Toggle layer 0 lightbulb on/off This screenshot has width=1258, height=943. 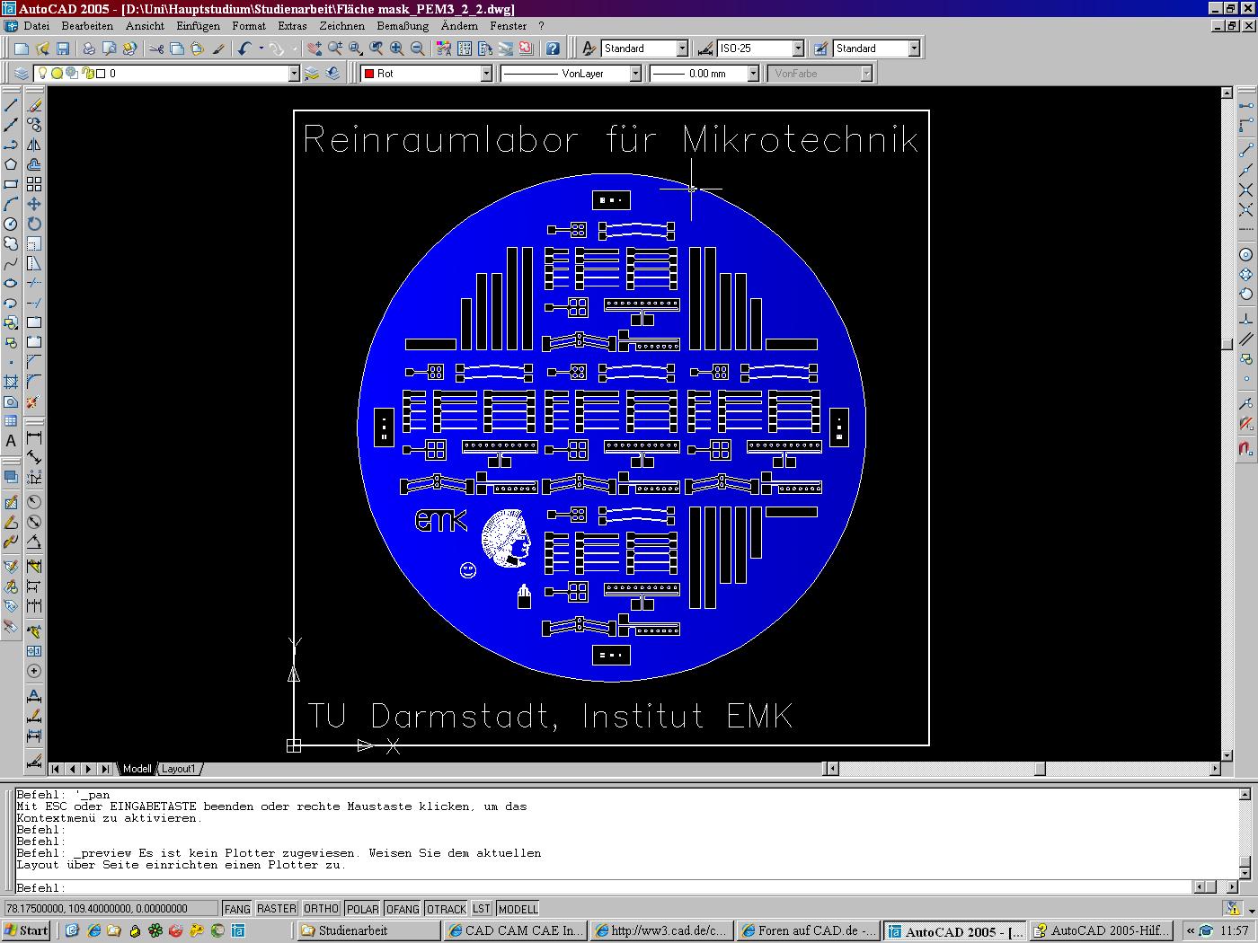[x=41, y=74]
